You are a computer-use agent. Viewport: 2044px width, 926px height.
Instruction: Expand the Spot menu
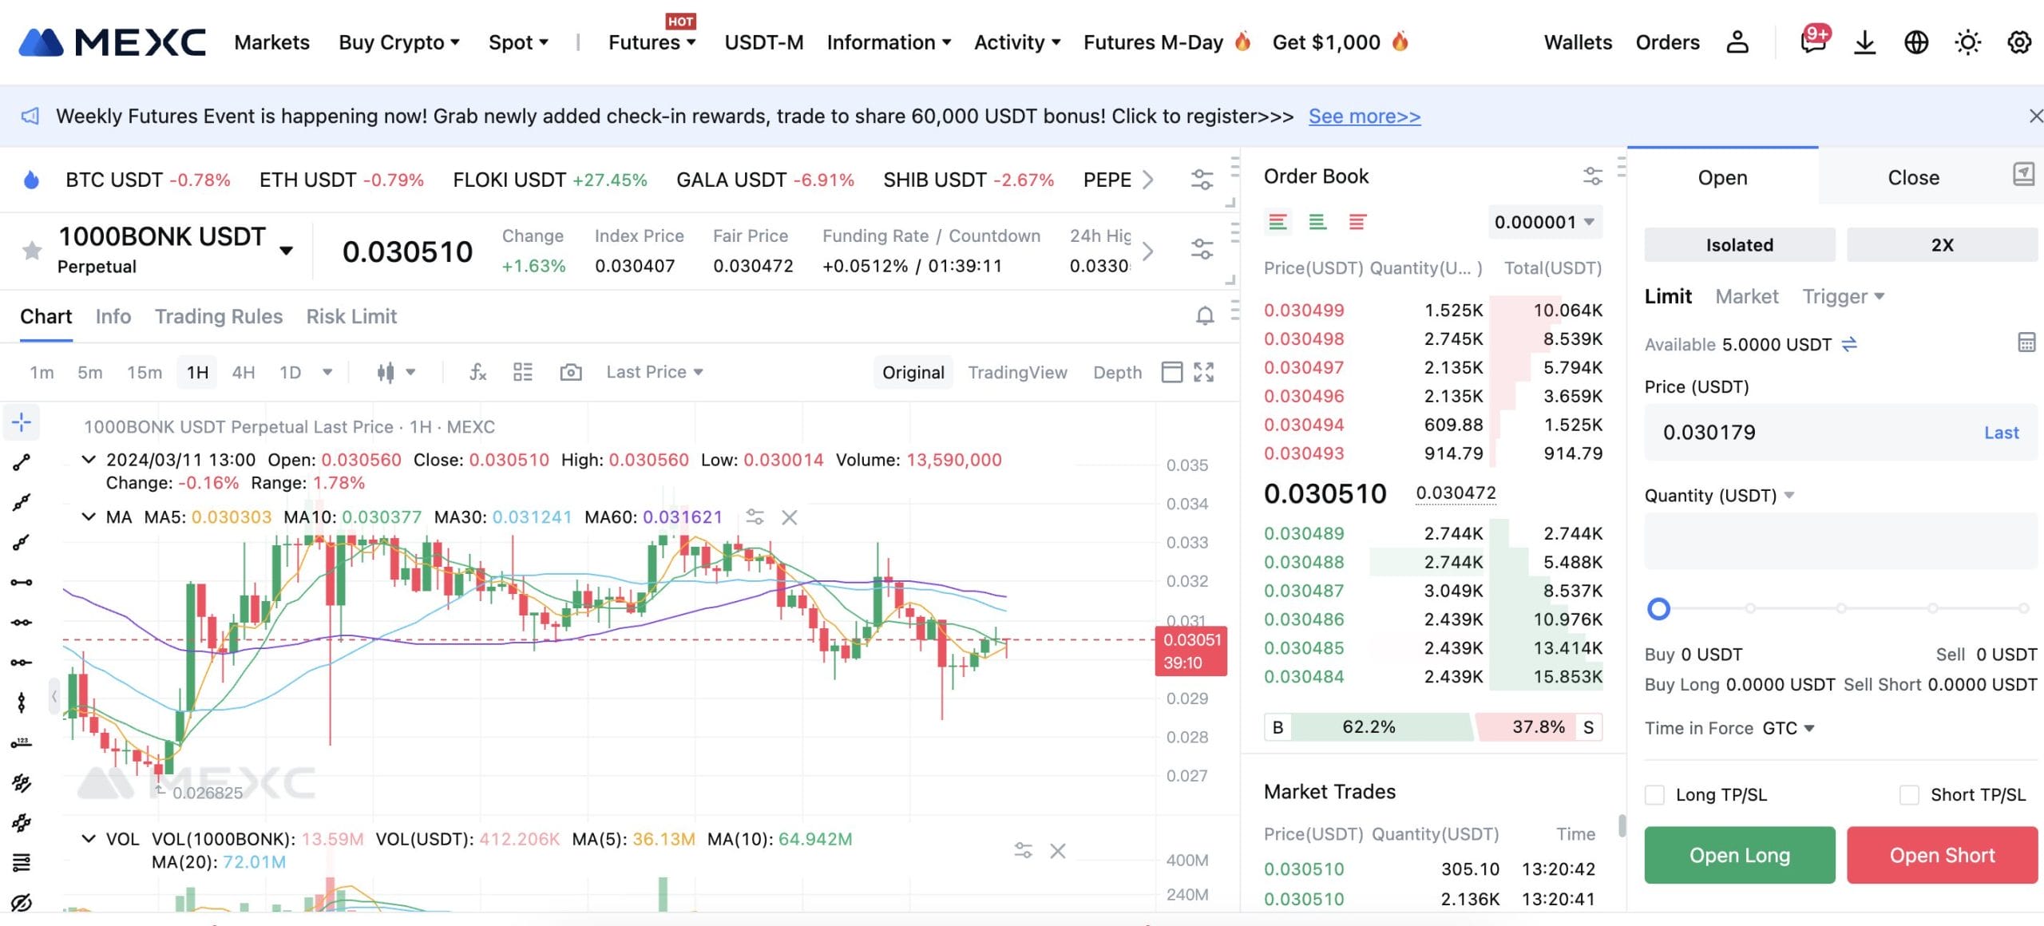click(x=518, y=42)
